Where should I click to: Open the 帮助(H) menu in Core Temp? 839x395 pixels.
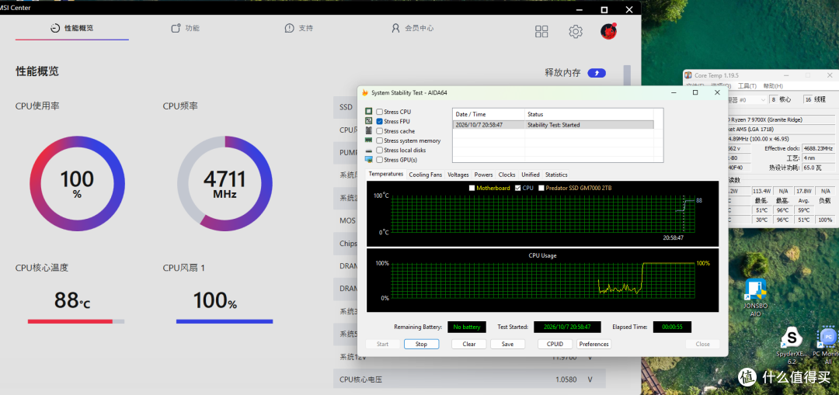773,86
